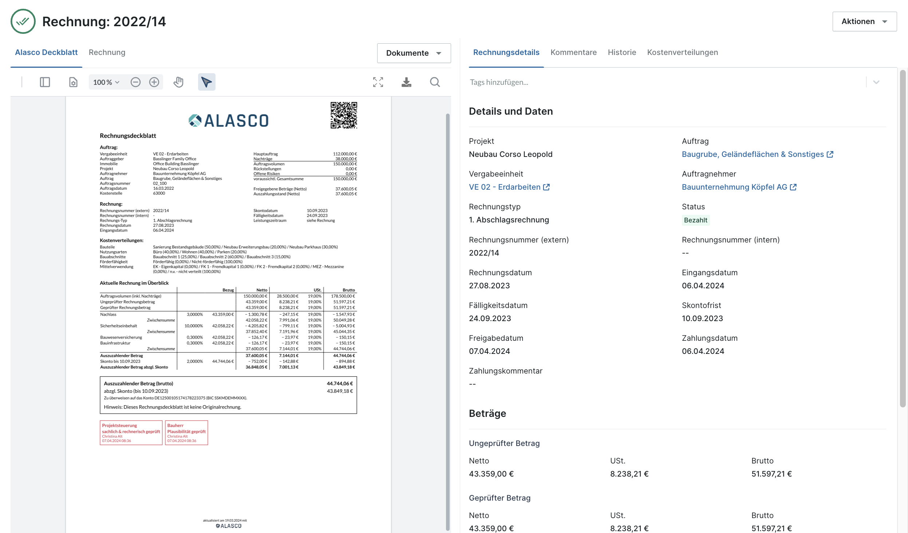This screenshot has height=533, width=908.
Task: Open the Baugrube, Geländeflächen & Sonstiges link
Action: tap(753, 154)
